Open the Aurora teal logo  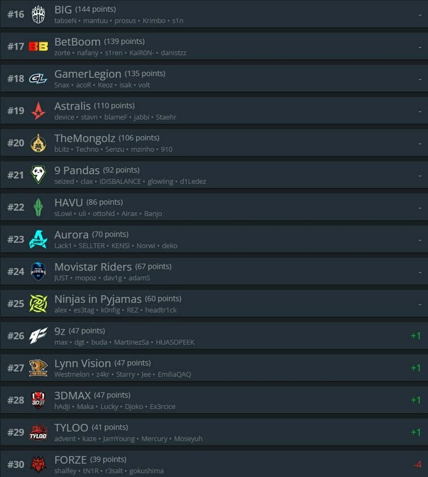point(38,239)
